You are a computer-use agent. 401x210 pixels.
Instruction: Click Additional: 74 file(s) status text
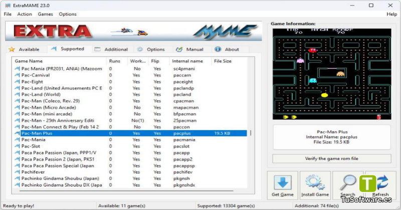coord(317,205)
